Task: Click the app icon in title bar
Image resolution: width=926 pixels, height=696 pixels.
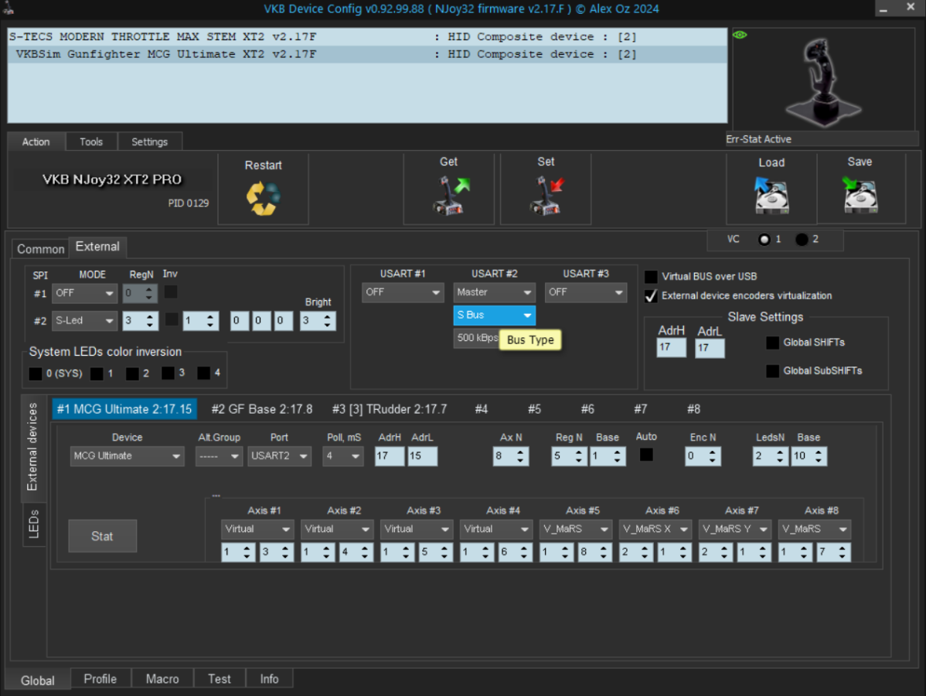Action: pos(9,9)
